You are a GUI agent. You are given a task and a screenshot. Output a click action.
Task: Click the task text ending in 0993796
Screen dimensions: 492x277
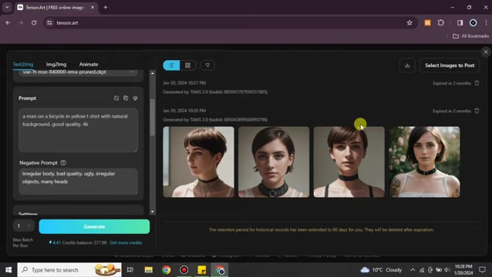(215, 119)
